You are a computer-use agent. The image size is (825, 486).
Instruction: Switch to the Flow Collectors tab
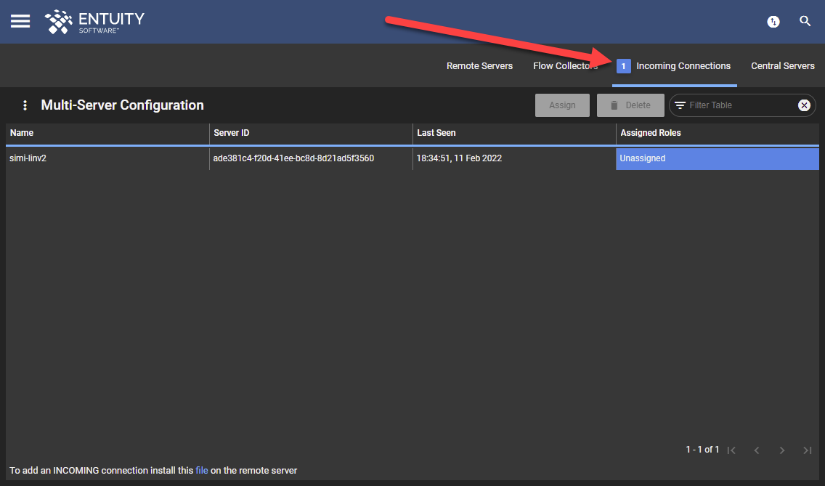point(565,66)
